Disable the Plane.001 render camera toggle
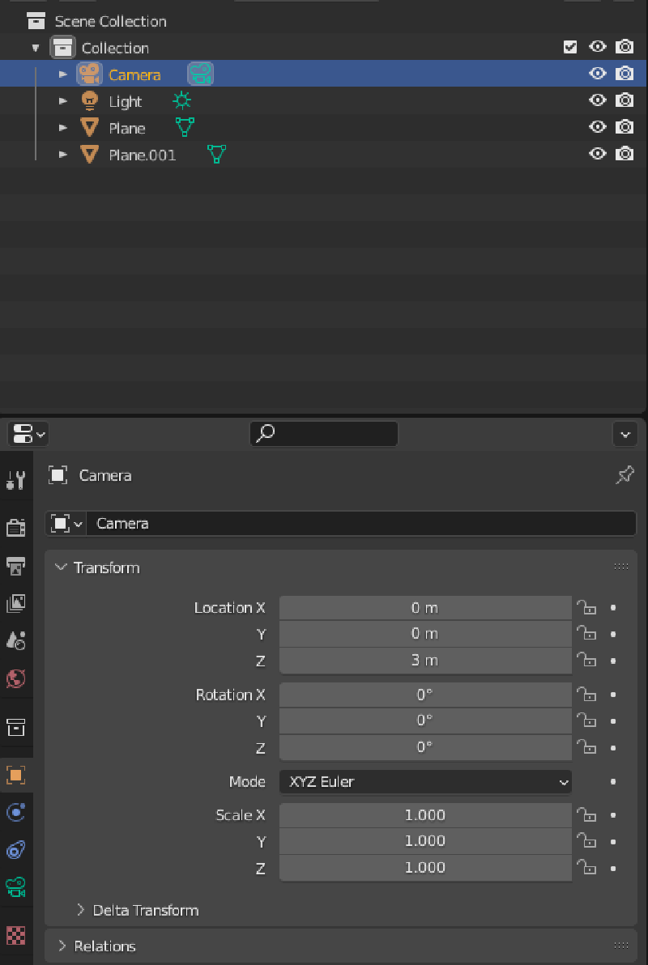Viewport: 648px width, 965px height. pyautogui.click(x=625, y=154)
